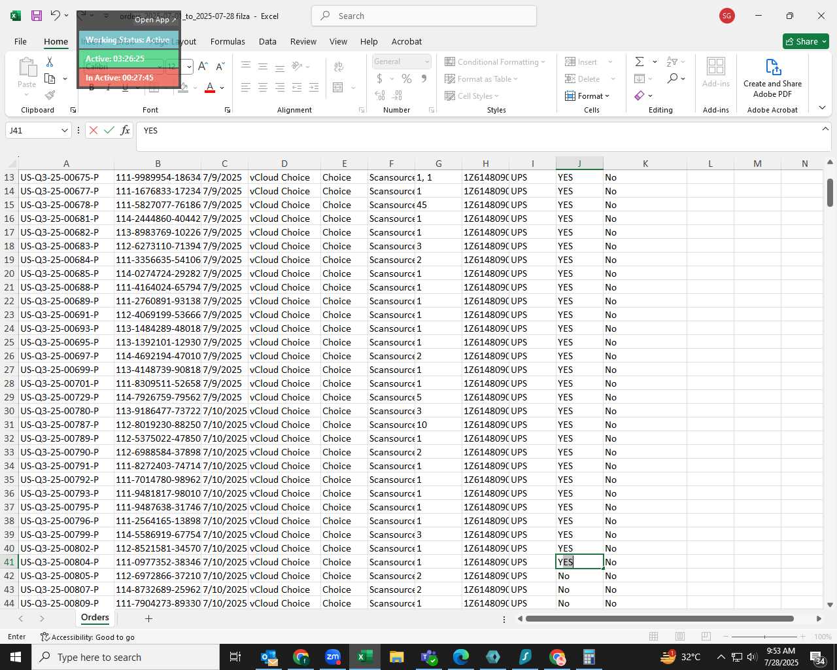This screenshot has height=670, width=837.
Task: Click the Undo arrow icon
Action: 56,16
